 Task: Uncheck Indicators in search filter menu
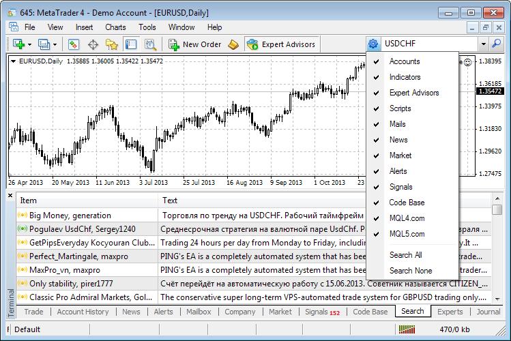pos(412,77)
